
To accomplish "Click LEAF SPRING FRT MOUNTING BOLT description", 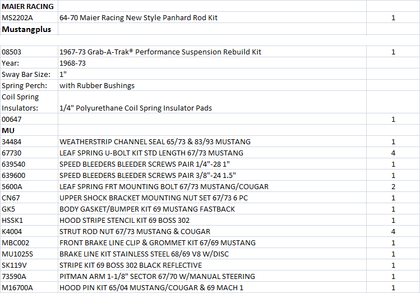I will tap(212, 186).
